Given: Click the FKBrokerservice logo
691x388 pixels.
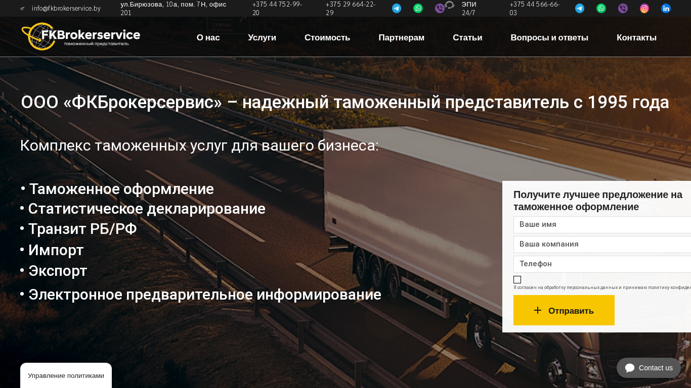Looking at the screenshot, I should pos(81,36).
